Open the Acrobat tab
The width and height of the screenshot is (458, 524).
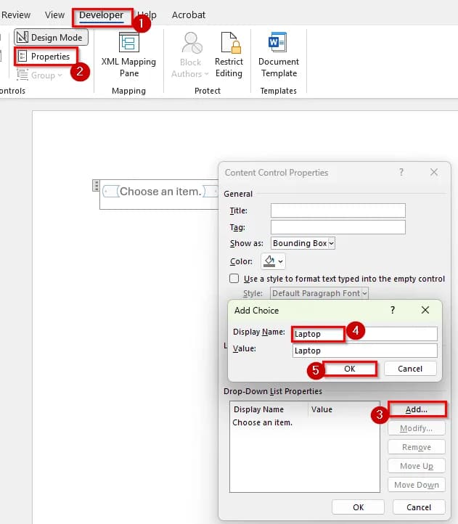(x=189, y=15)
